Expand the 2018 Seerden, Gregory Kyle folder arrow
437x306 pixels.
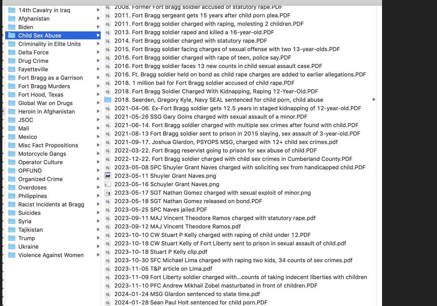coord(374,99)
